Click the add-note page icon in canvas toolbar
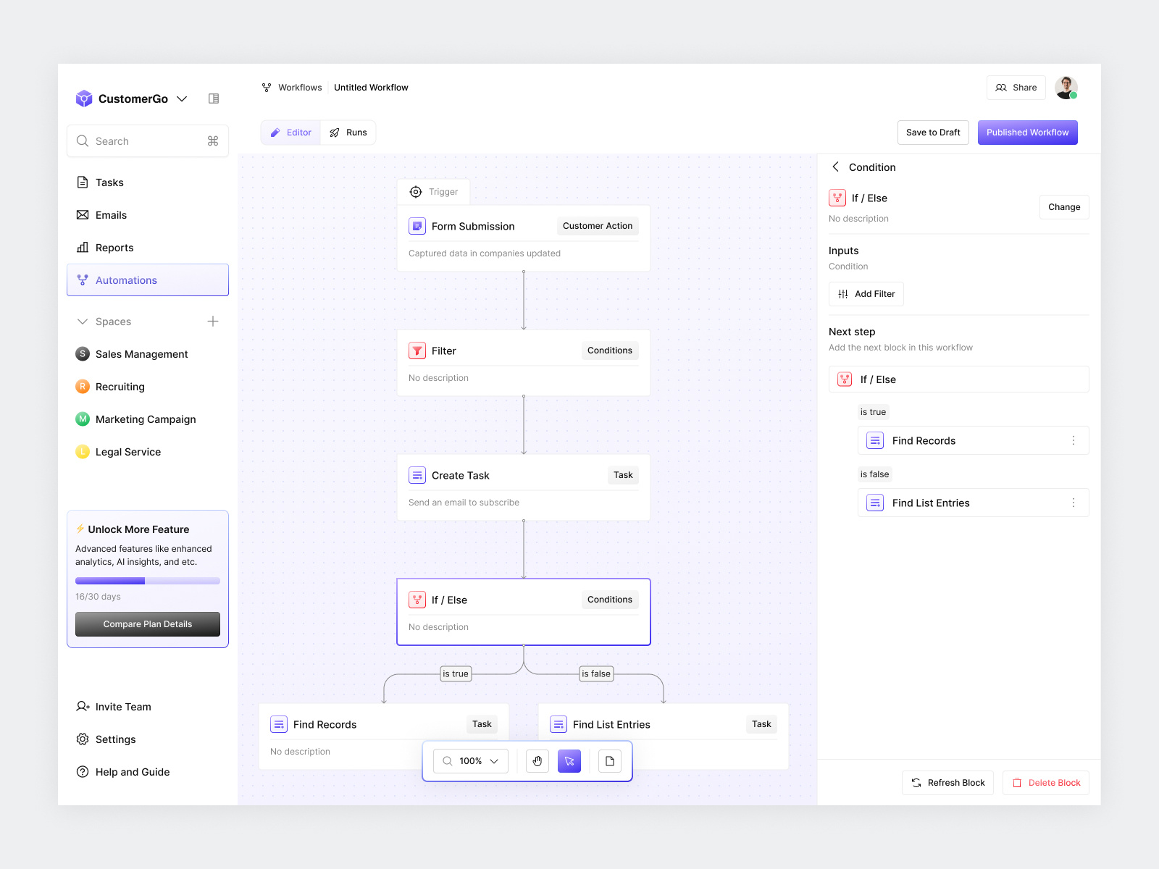 [x=609, y=761]
